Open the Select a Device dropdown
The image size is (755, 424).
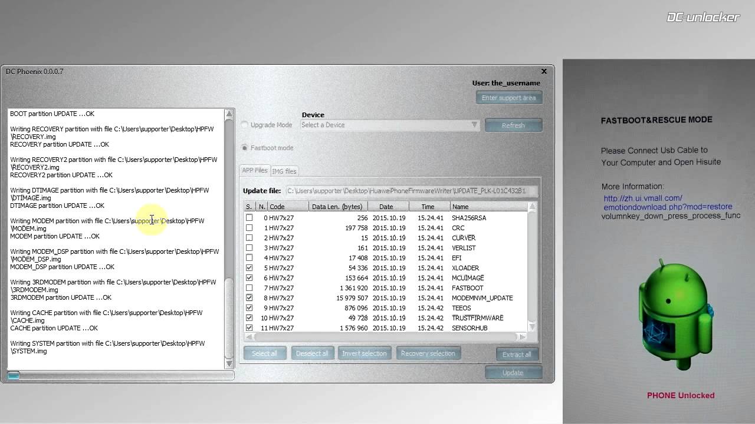(x=389, y=125)
